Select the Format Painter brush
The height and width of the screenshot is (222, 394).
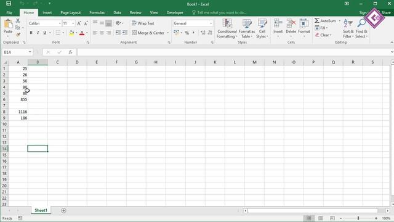18,35
